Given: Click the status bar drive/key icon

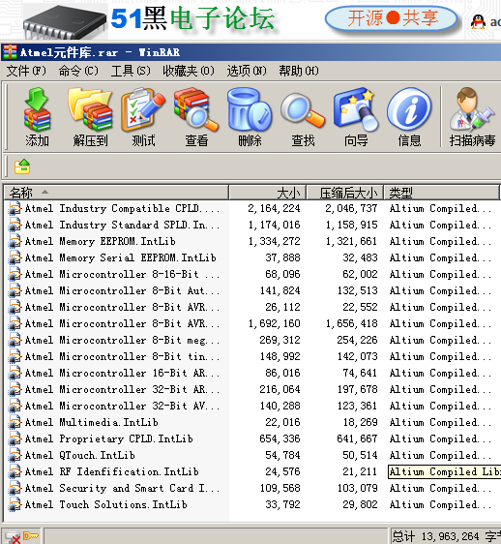Looking at the screenshot, I should click(x=21, y=536).
